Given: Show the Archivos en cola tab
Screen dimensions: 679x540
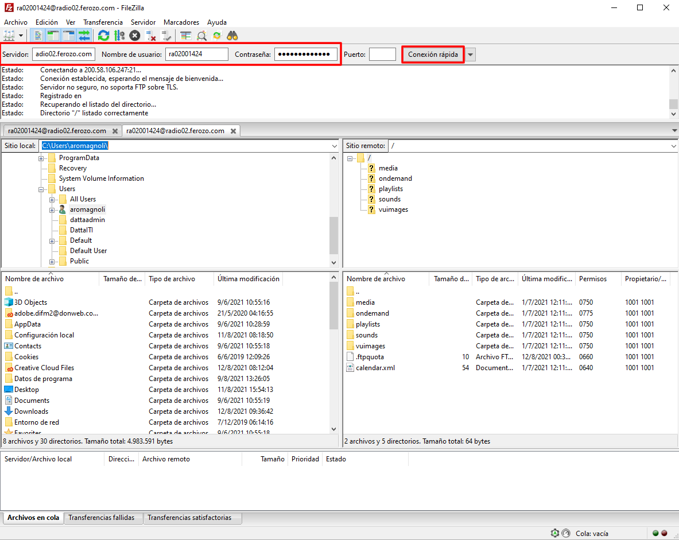Looking at the screenshot, I should 33,518.
